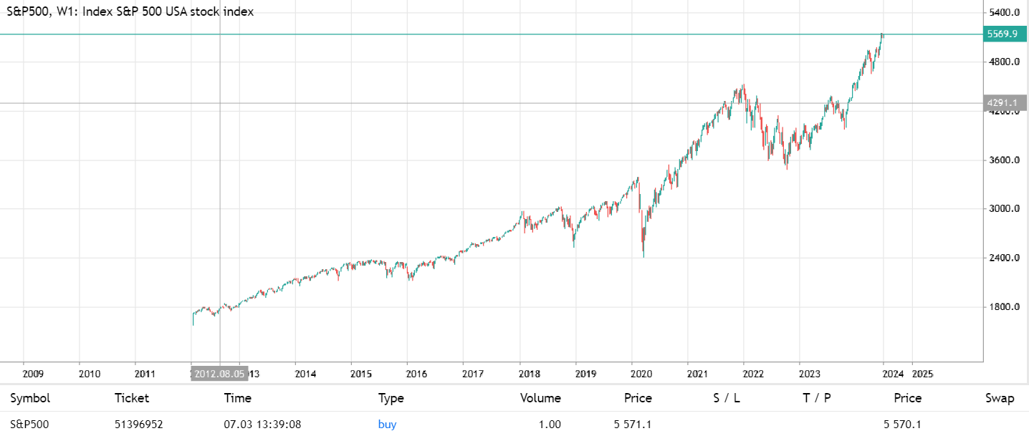This screenshot has height=436, width=1029.
Task: Click the Ticket column header
Action: (132, 399)
